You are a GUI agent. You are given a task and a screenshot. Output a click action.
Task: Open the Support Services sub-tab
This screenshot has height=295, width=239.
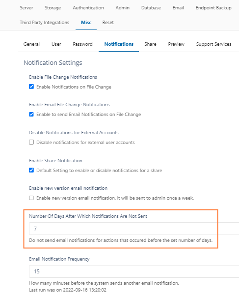213,44
